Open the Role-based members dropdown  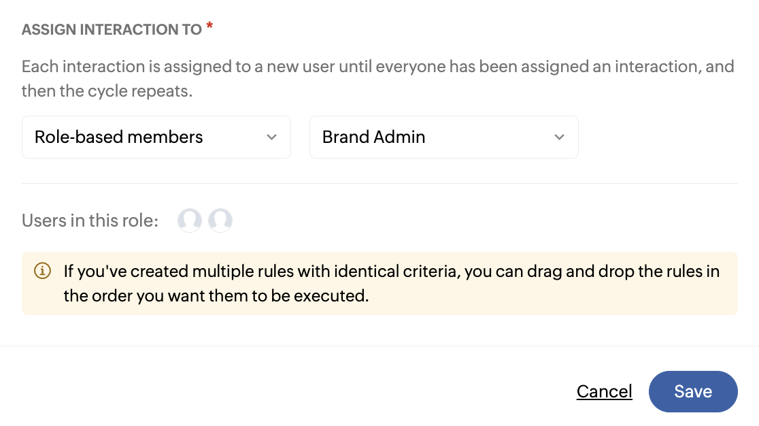(x=156, y=137)
